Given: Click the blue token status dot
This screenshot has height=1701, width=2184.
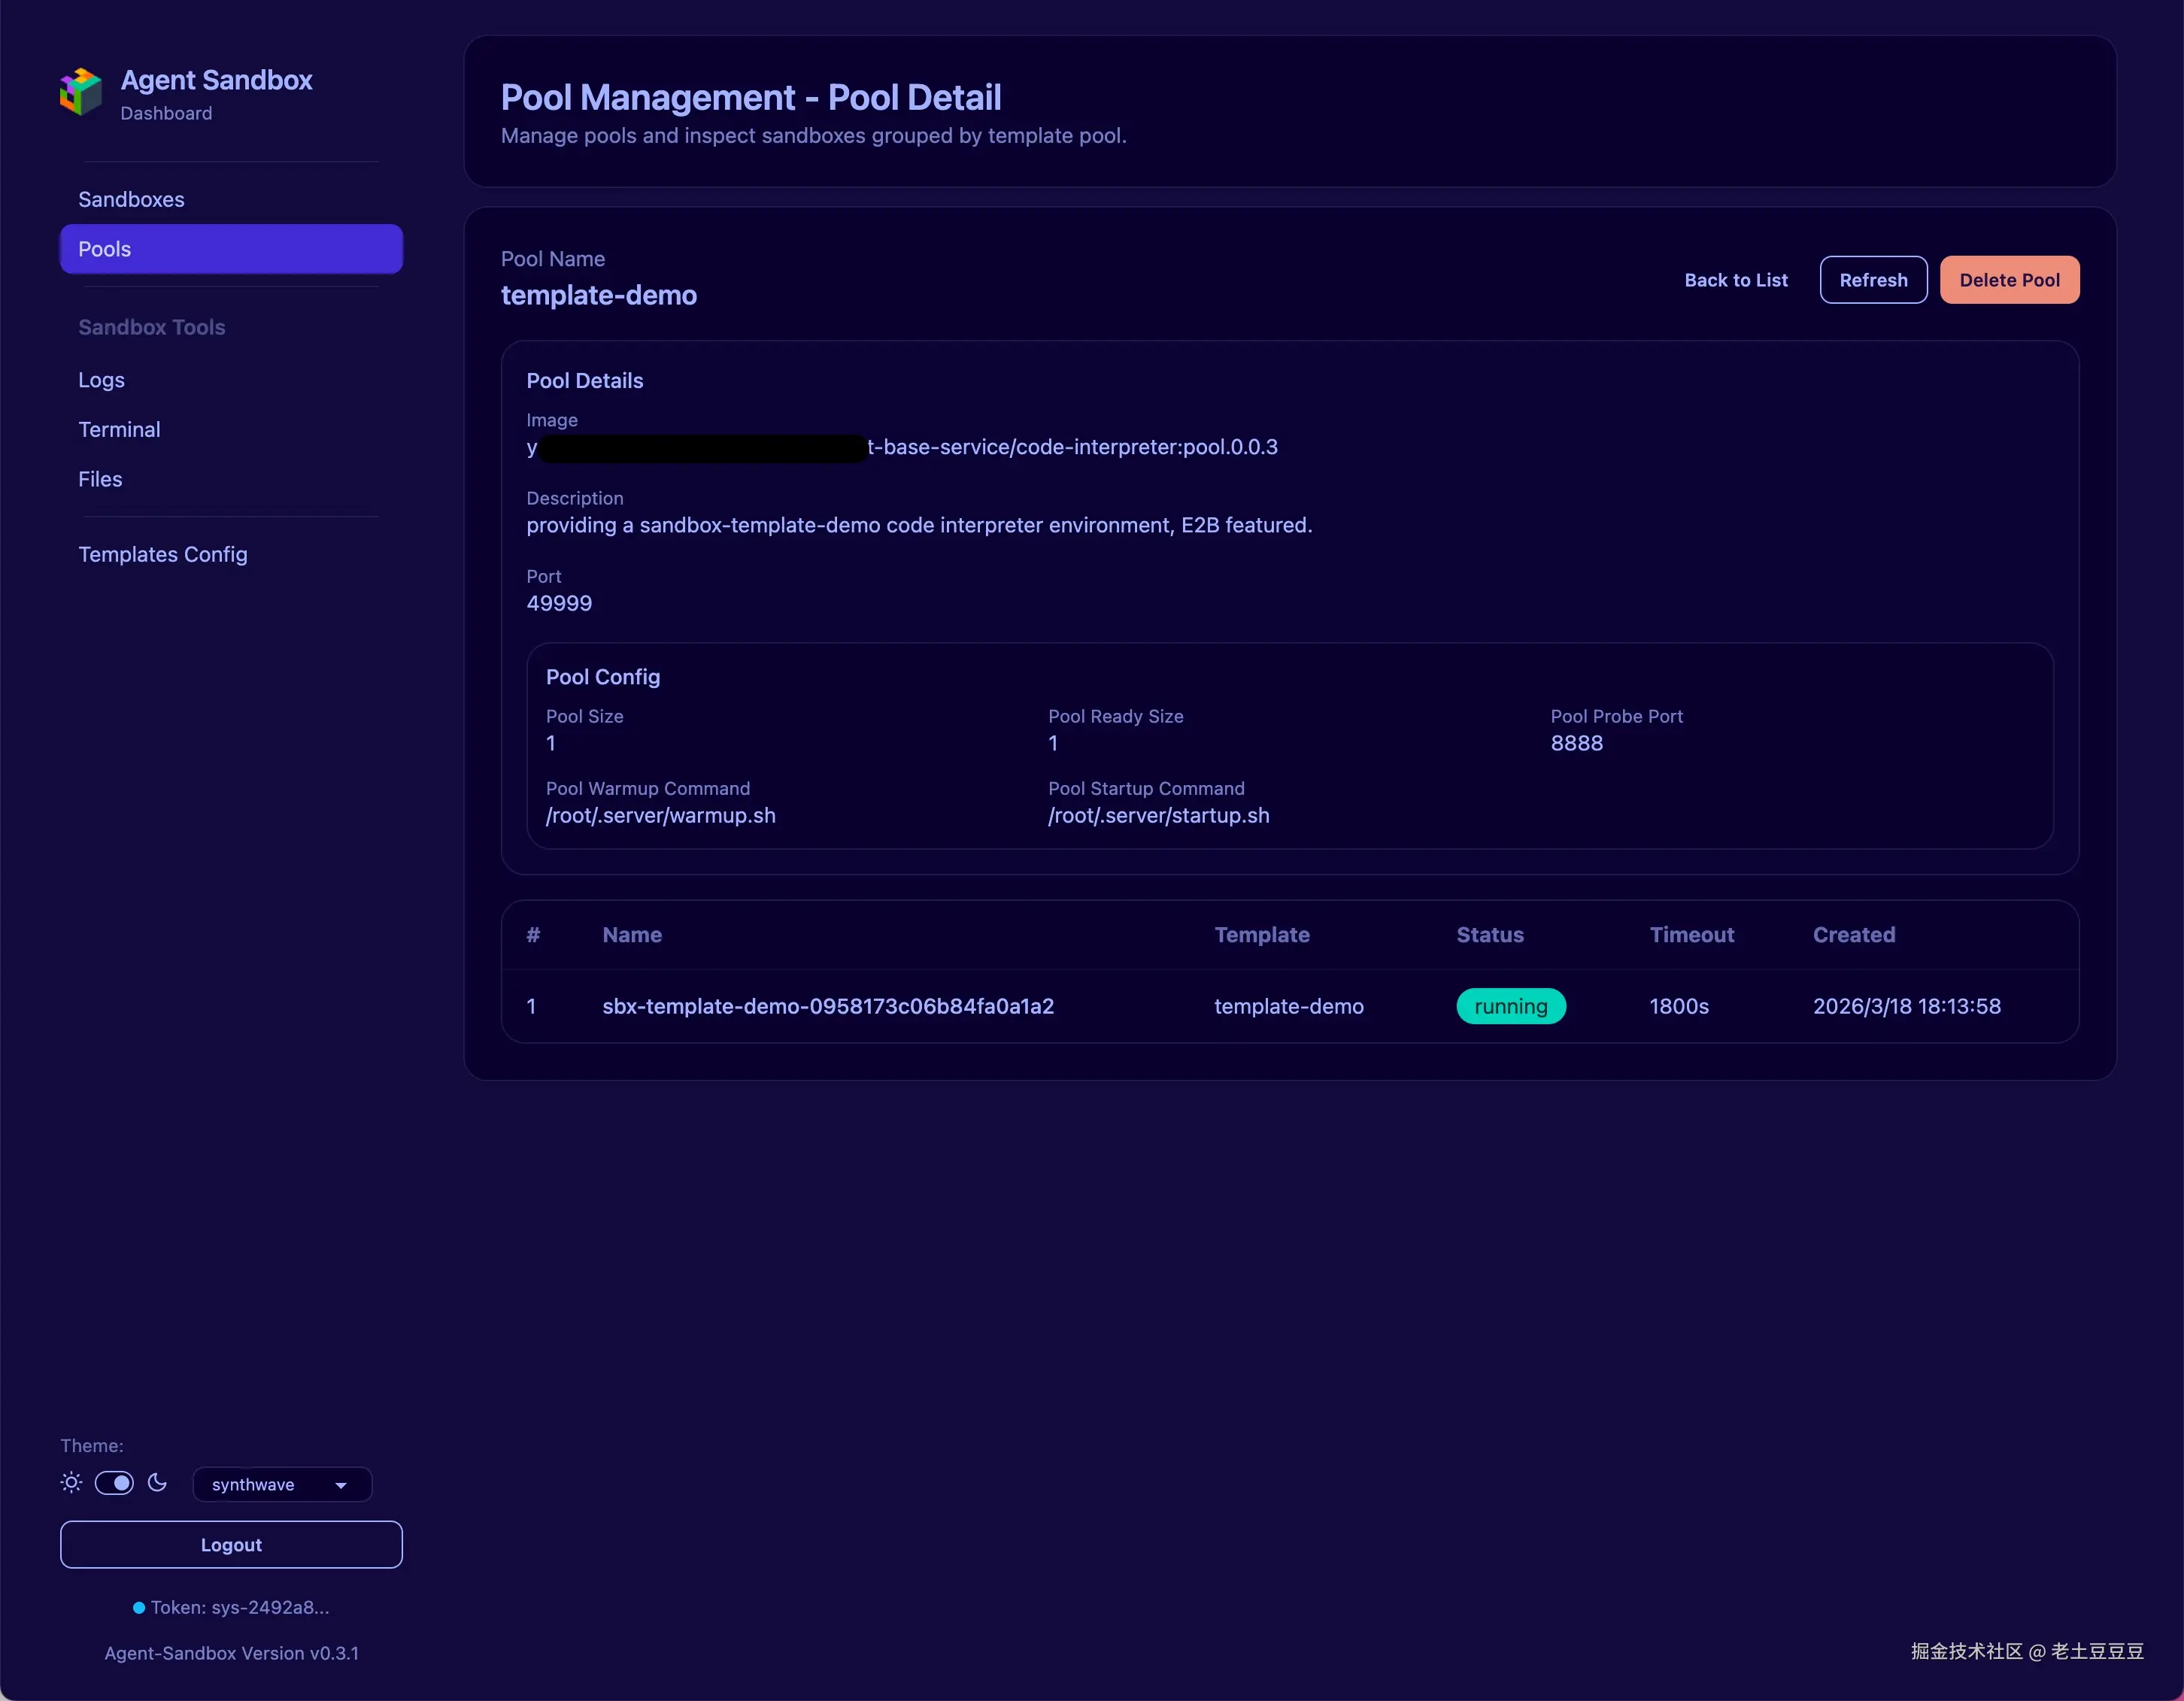Looking at the screenshot, I should tap(139, 1607).
